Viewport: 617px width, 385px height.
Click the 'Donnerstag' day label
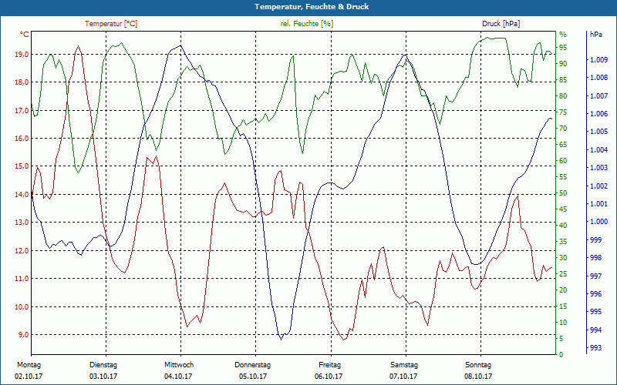point(253,365)
